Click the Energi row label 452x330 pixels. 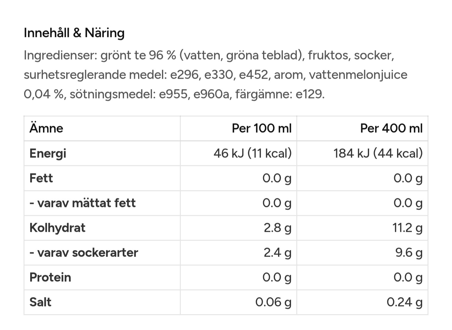[48, 154]
